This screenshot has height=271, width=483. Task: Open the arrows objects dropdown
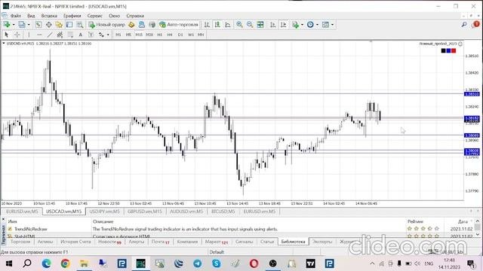tap(108, 35)
